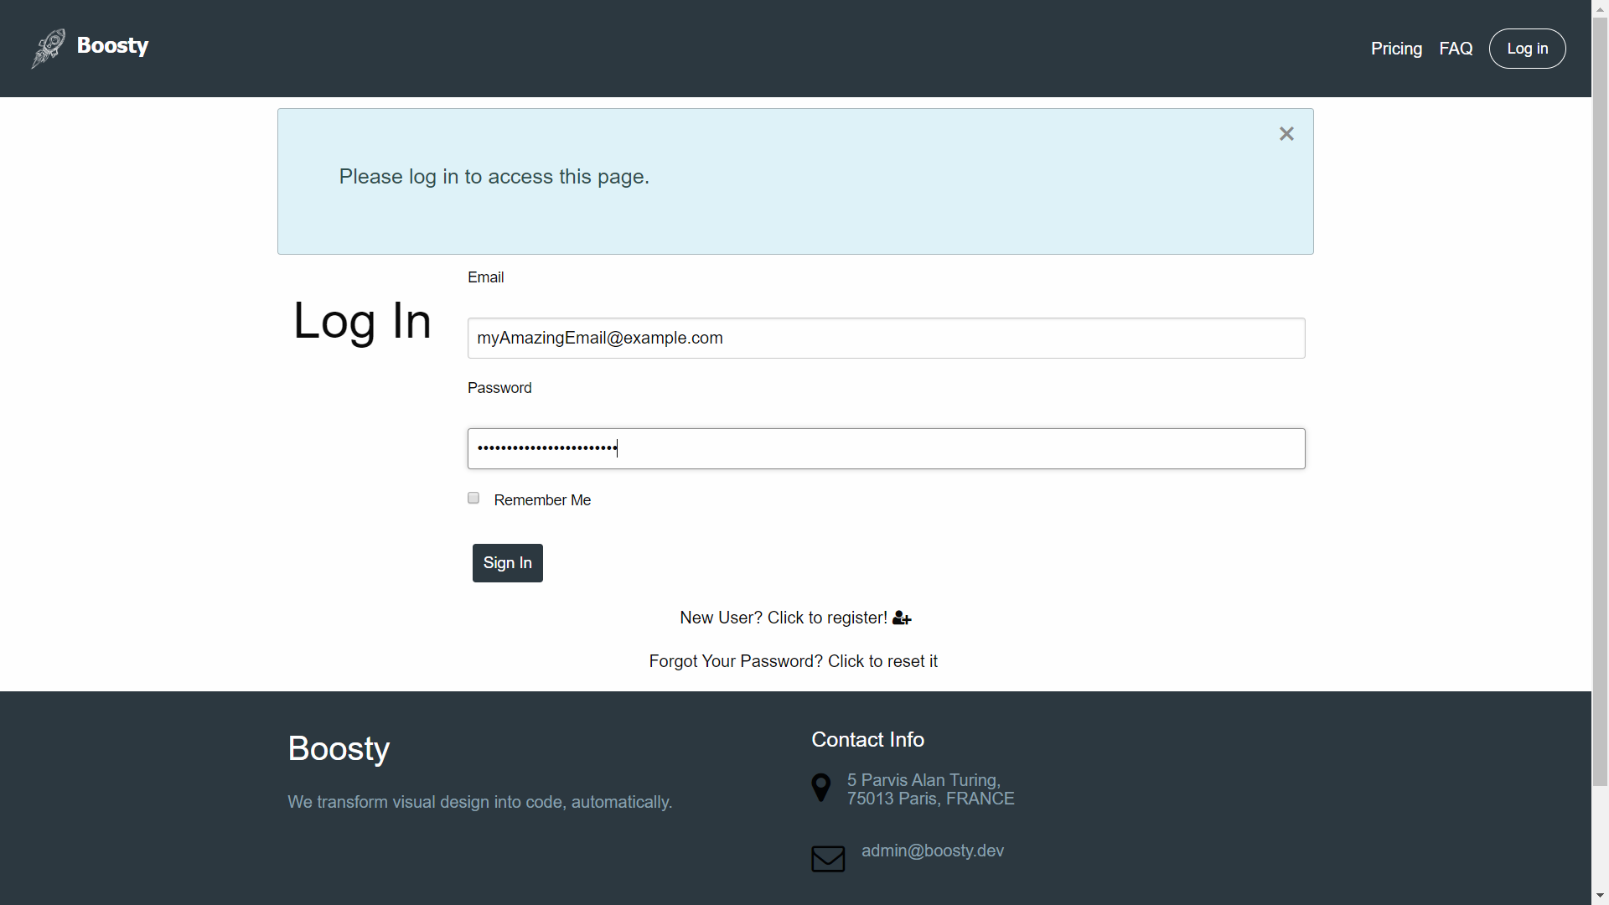1609x905 pixels.
Task: Click the map pin location icon
Action: tap(821, 788)
